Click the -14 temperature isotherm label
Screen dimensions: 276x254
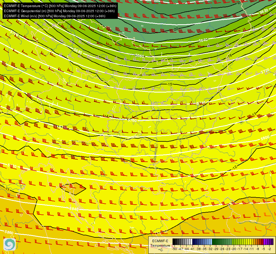106,116
